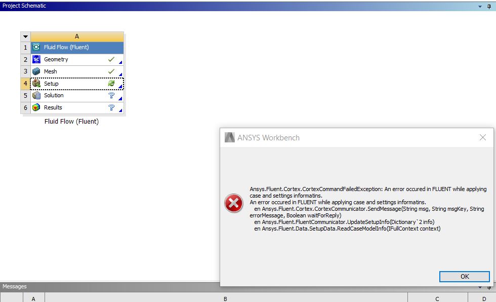
Task: Open the Setup cell's Fluent icon
Action: click(36, 83)
